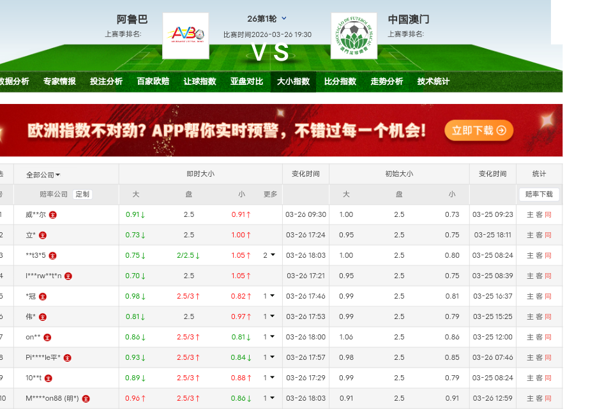The width and height of the screenshot is (611, 409).
Task: Click red 主 badge beside 立*
Action: pos(43,235)
